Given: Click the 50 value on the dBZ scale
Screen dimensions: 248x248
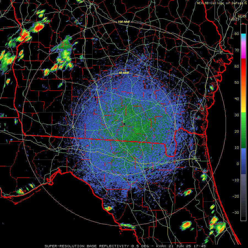Looking at the screenshot, I should 237,83.
